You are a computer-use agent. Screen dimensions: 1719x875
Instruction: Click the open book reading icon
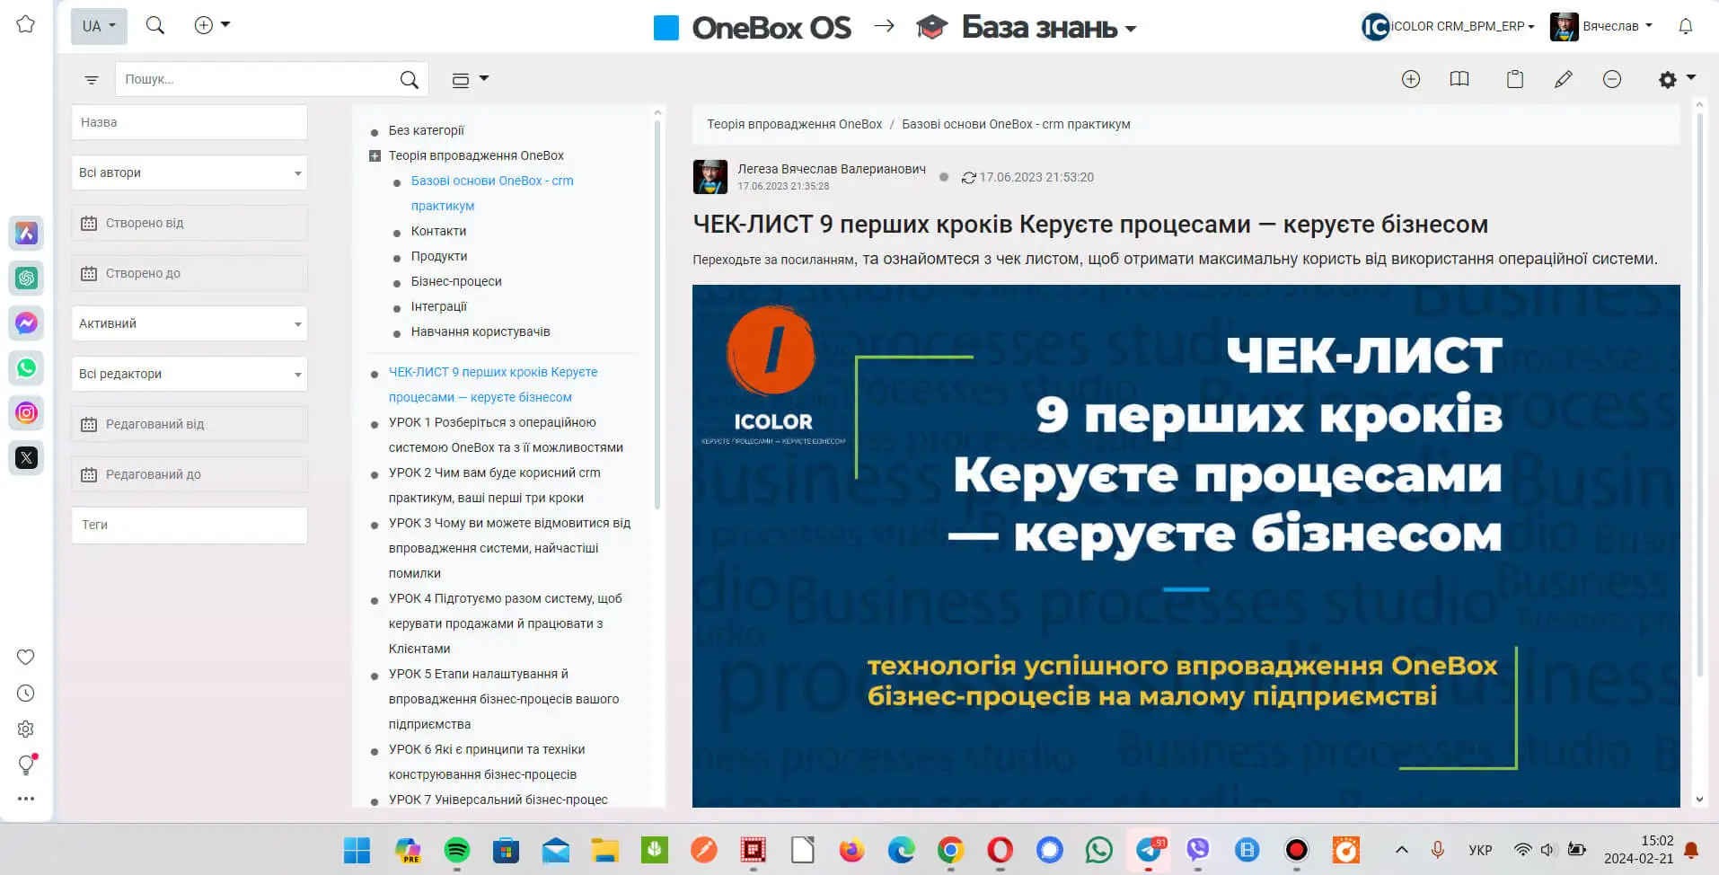pos(1459,79)
